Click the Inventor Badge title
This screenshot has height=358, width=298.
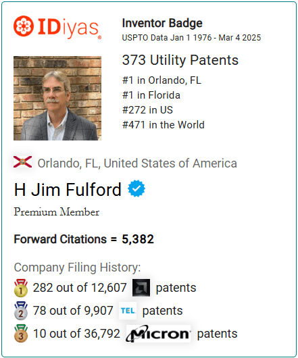[162, 23]
